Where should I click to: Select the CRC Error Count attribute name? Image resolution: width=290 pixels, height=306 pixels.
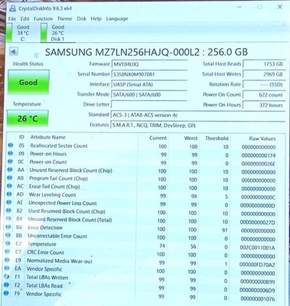tap(45, 252)
